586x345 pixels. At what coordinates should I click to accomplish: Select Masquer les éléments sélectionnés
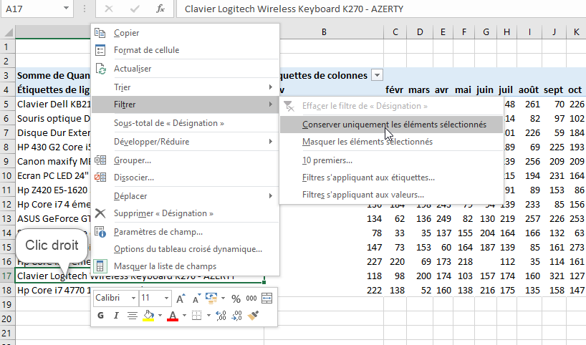coord(391,142)
